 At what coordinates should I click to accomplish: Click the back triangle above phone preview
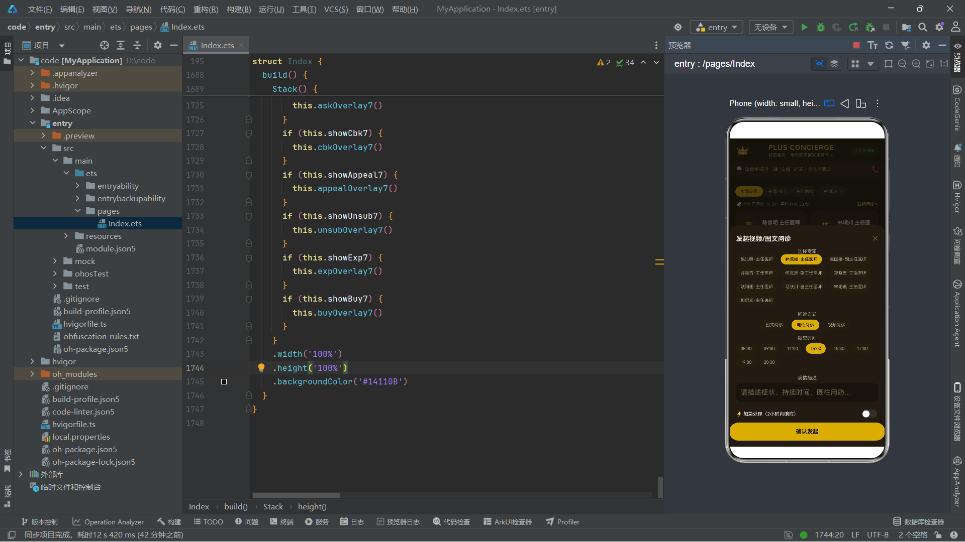pos(845,103)
